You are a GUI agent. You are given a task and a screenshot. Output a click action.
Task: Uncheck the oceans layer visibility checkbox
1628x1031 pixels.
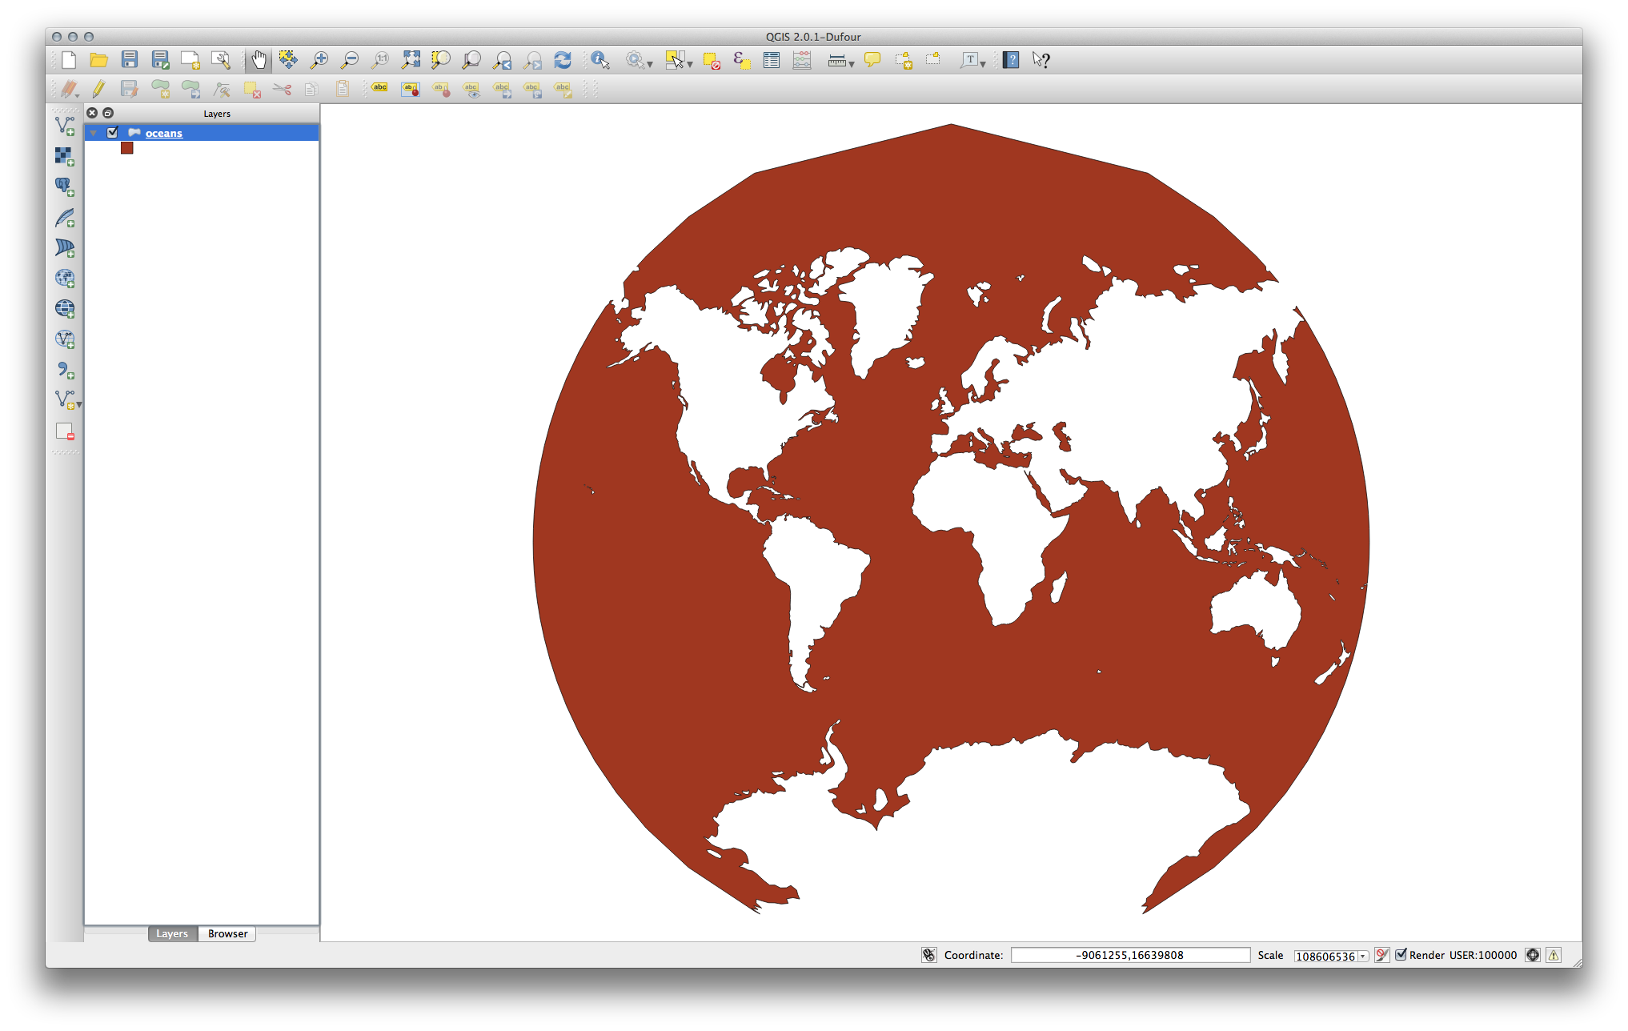[x=113, y=133]
